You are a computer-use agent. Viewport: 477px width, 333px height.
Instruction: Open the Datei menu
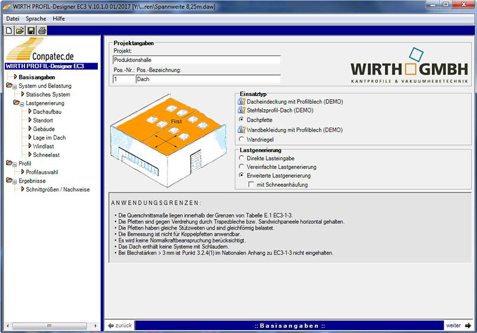13,18
